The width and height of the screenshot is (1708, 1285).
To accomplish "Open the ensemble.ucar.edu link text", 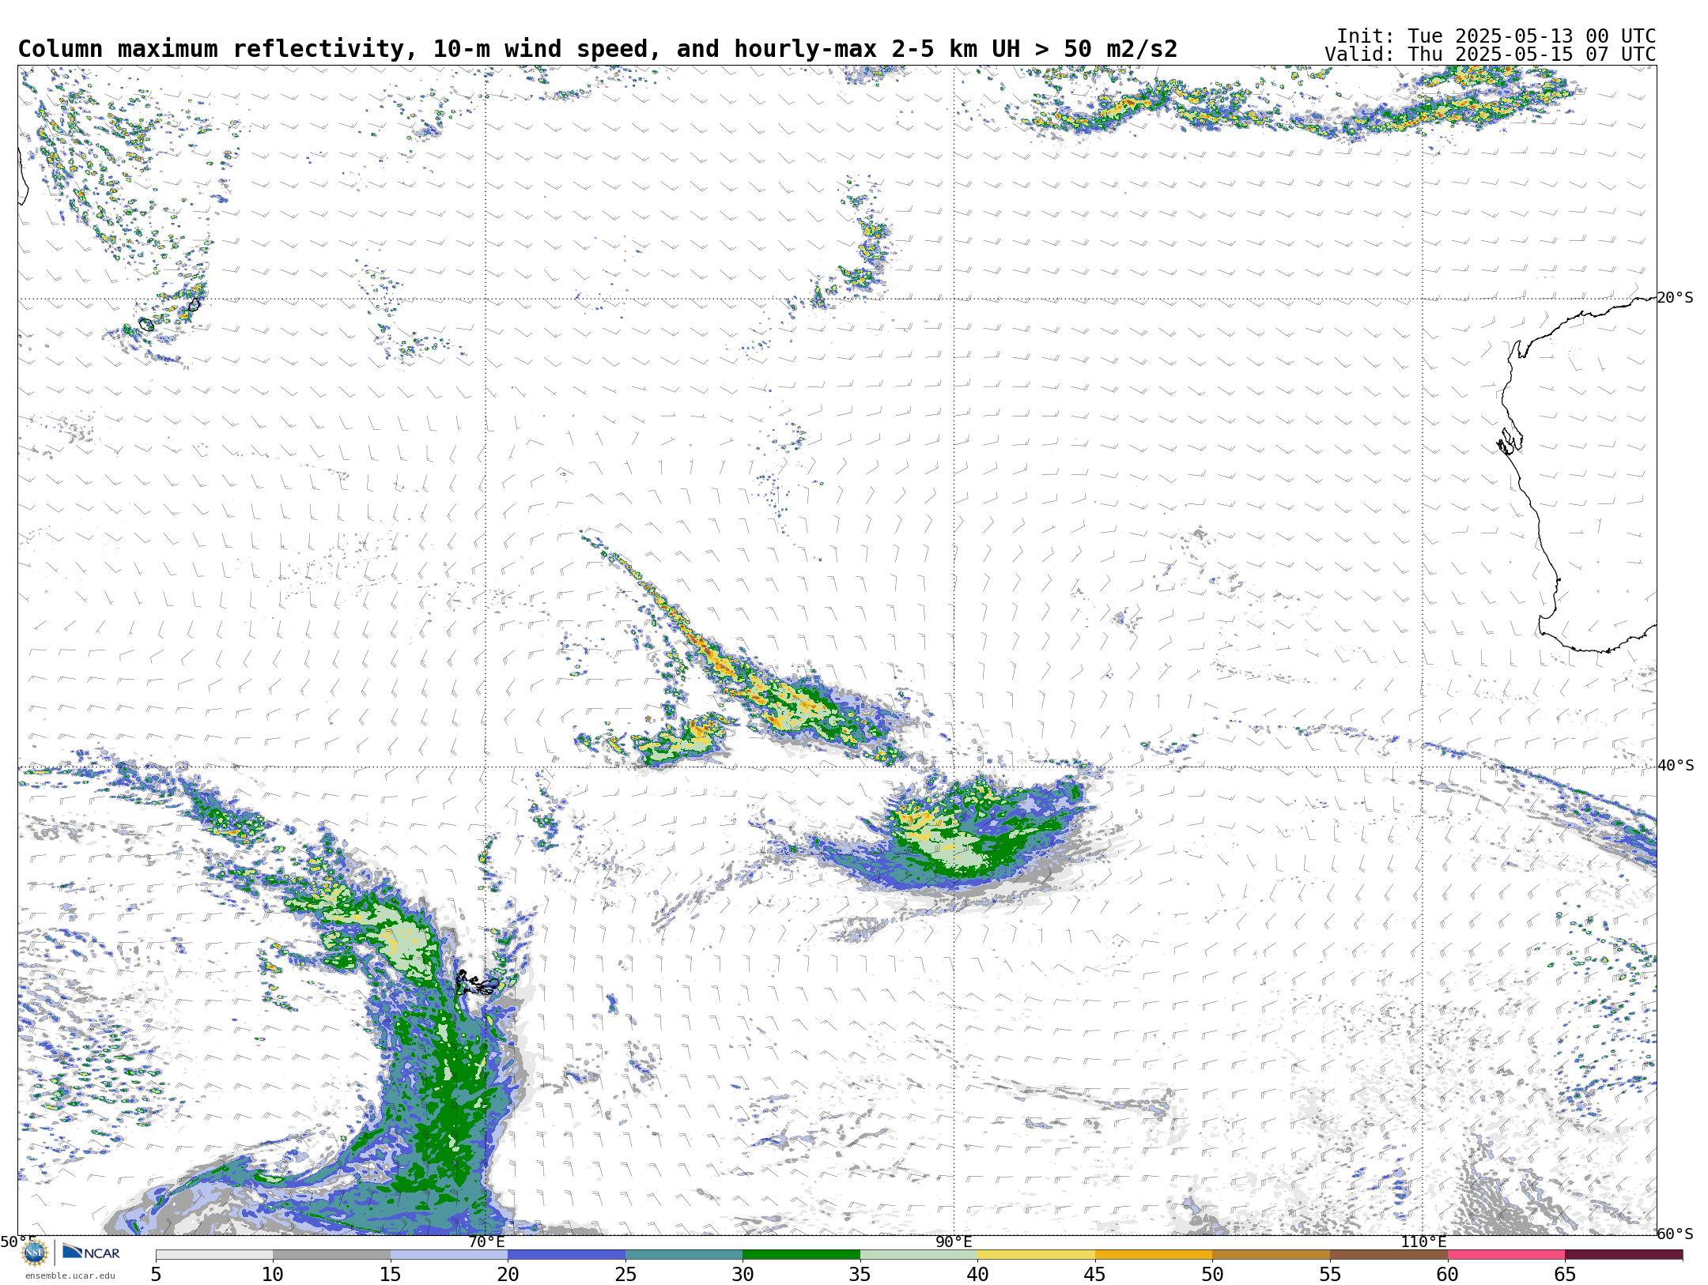I will coord(70,1276).
